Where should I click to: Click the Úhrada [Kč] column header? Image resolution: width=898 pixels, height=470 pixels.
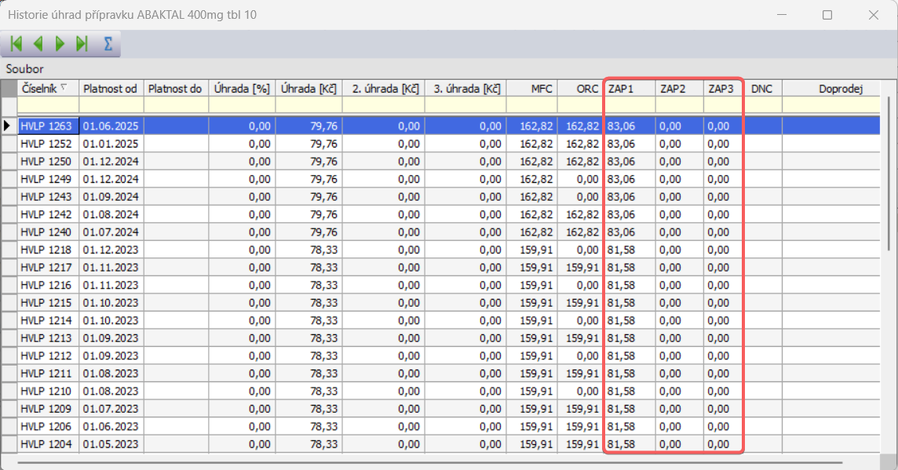[x=308, y=88]
